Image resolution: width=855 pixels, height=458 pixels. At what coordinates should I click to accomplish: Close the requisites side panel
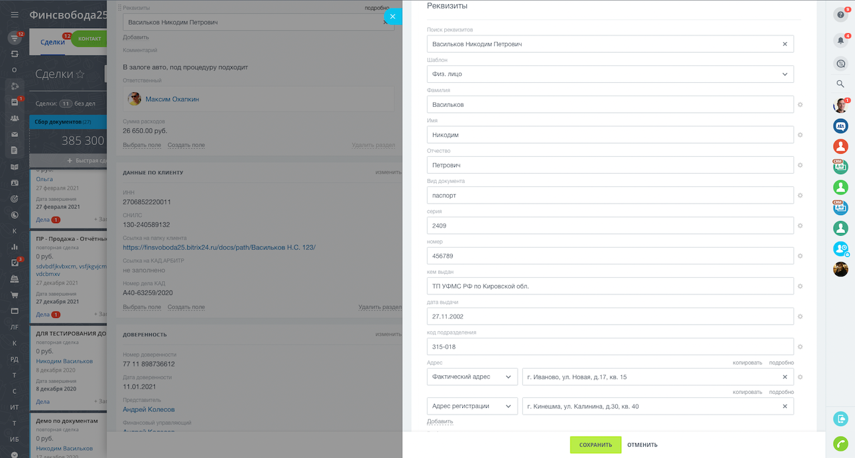pyautogui.click(x=393, y=17)
